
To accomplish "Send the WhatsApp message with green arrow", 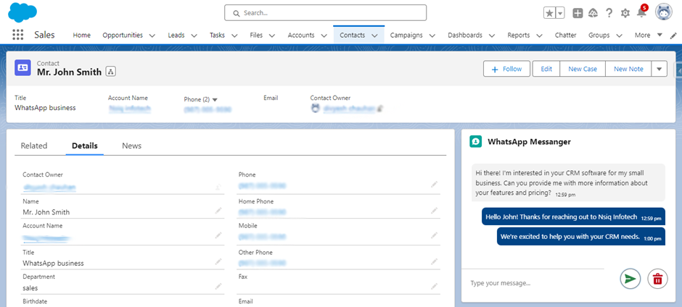I will (x=630, y=278).
